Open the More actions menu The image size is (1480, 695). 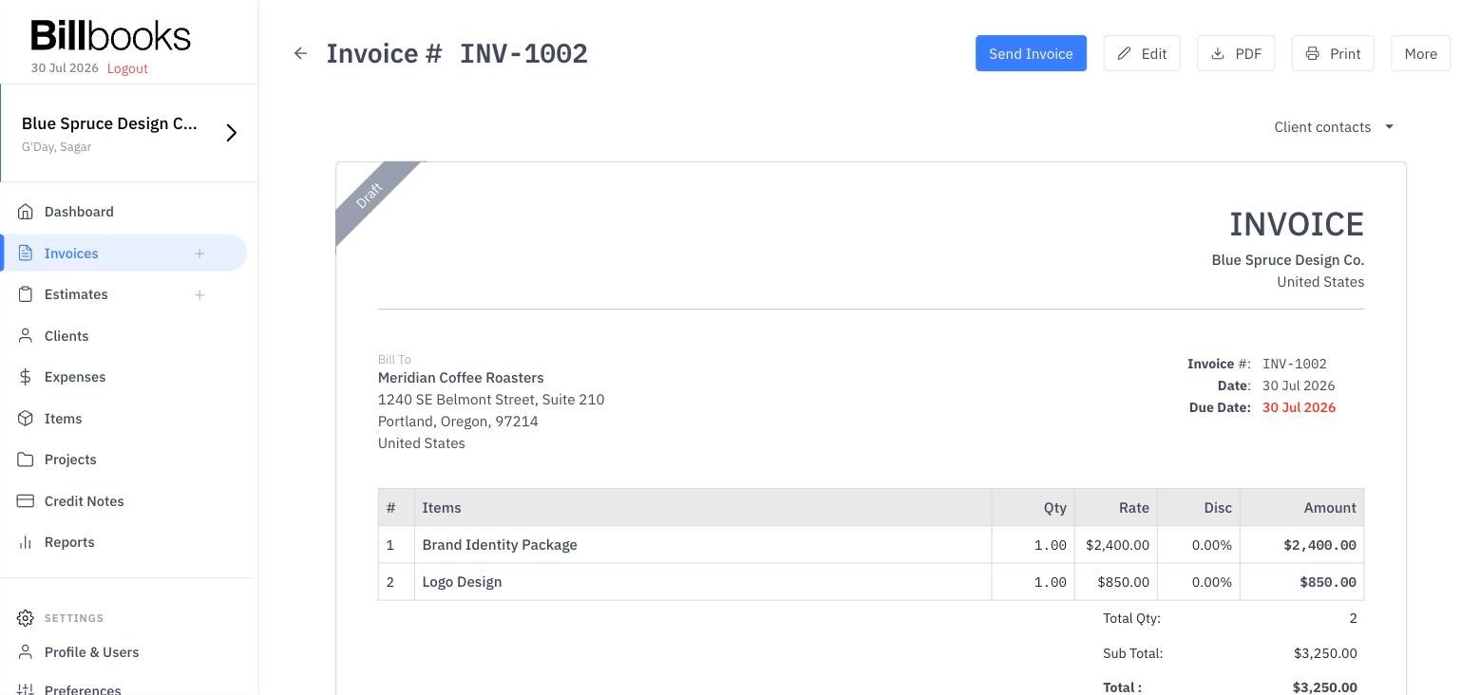pyautogui.click(x=1420, y=54)
